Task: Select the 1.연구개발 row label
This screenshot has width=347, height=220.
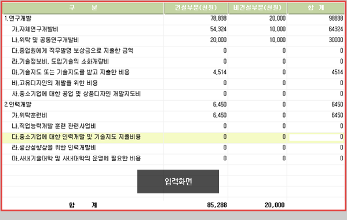Action: pos(18,19)
